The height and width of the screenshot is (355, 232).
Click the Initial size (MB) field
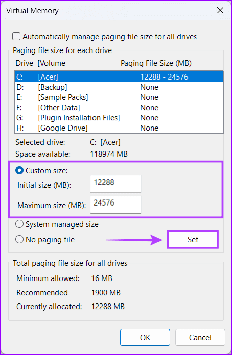tap(115, 184)
